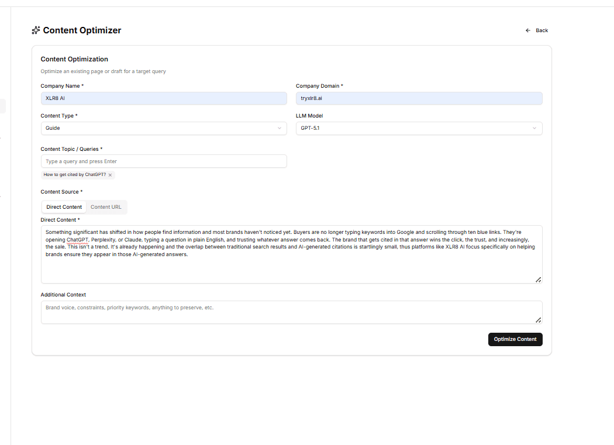The width and height of the screenshot is (614, 445).
Task: Click the Content Type label
Action: tap(59, 116)
